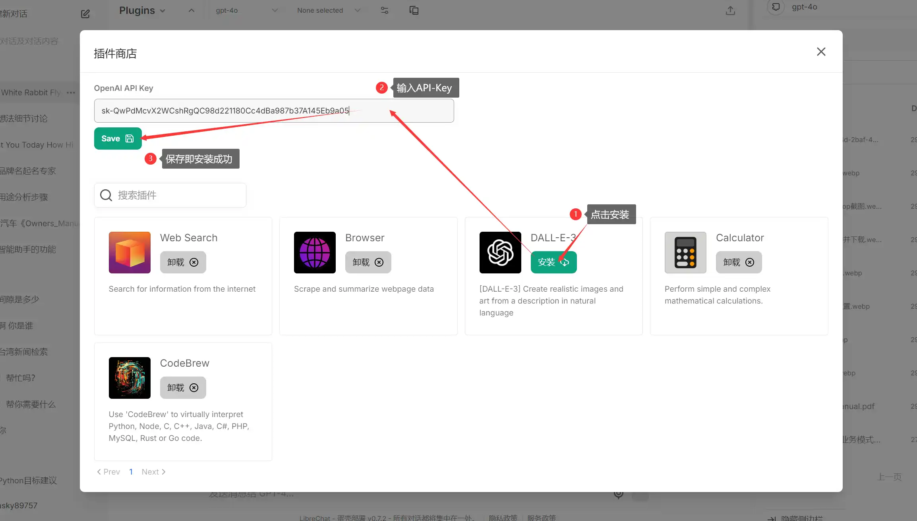Uninstall the Web Search plugin
917x521 pixels.
tap(183, 262)
